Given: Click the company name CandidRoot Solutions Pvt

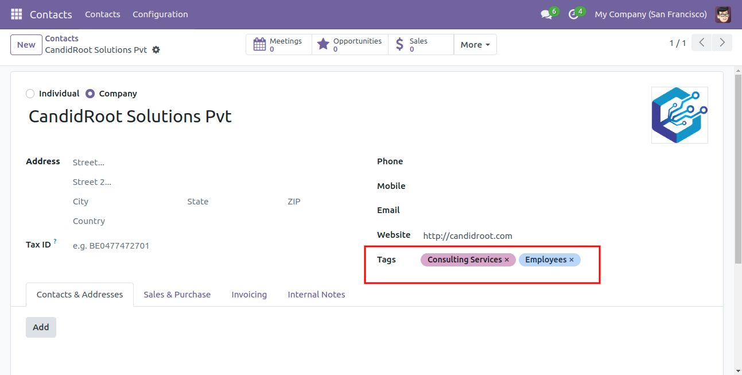Looking at the screenshot, I should pyautogui.click(x=130, y=117).
